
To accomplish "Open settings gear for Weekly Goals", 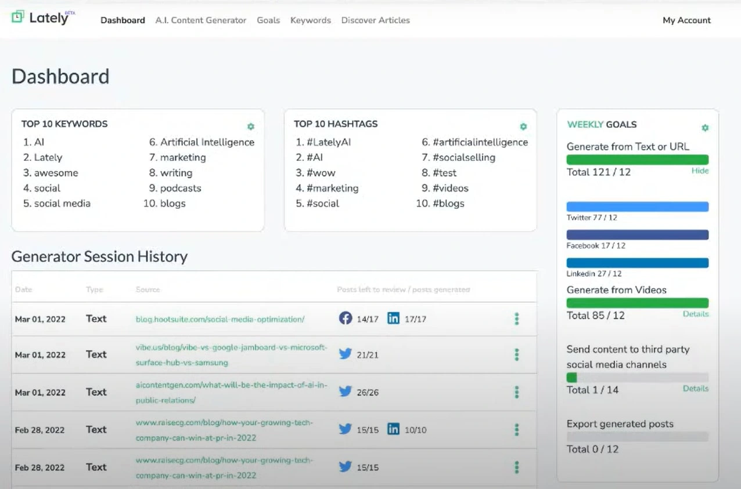I will coord(705,128).
